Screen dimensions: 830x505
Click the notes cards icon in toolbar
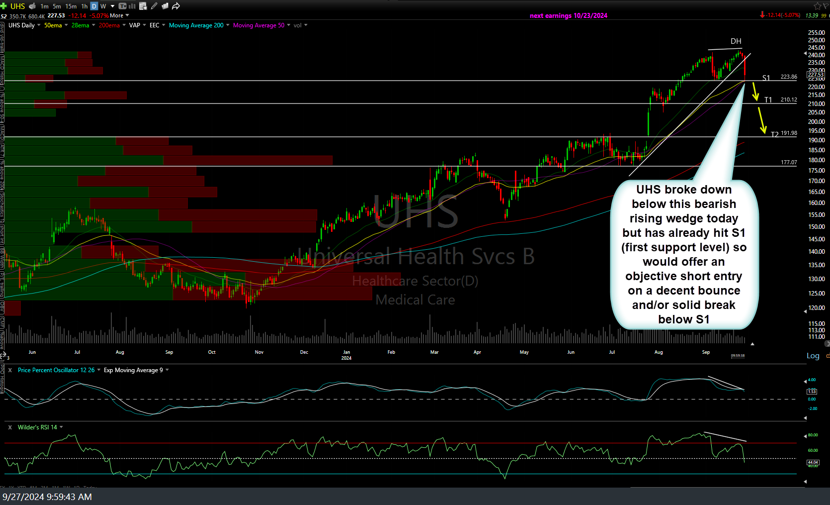(165, 6)
